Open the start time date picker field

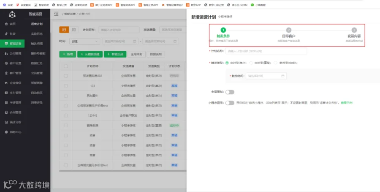pyautogui.click(x=120, y=41)
